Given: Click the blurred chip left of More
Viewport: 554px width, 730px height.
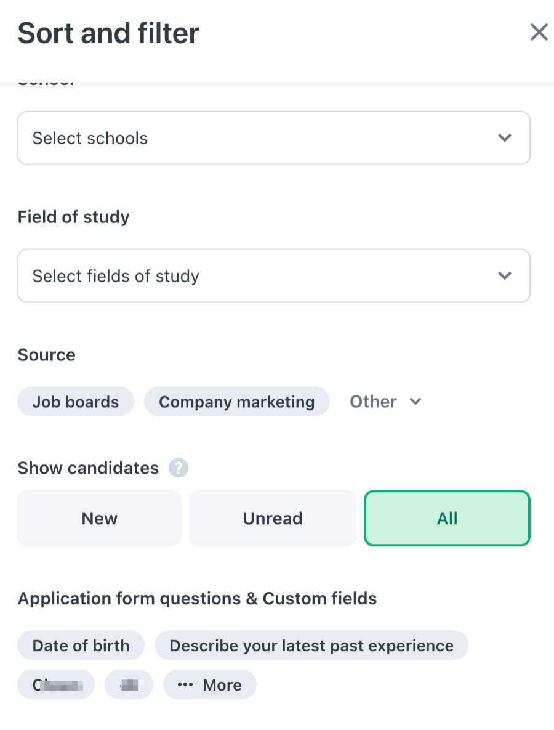Looking at the screenshot, I should [x=129, y=685].
